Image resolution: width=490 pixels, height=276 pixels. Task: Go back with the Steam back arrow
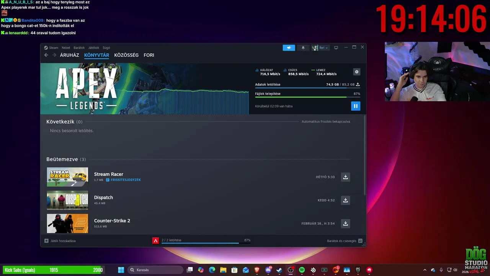click(46, 55)
